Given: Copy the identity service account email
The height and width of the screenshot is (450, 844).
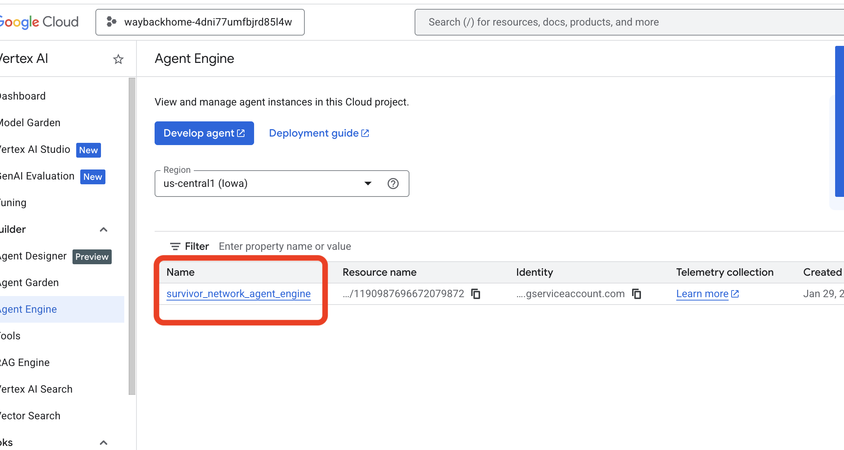Looking at the screenshot, I should click(x=637, y=294).
